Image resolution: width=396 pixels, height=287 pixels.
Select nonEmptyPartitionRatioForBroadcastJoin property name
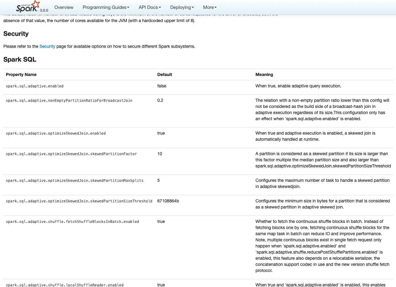tap(69, 101)
